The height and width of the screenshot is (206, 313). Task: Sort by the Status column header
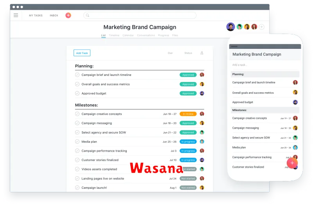click(x=188, y=53)
